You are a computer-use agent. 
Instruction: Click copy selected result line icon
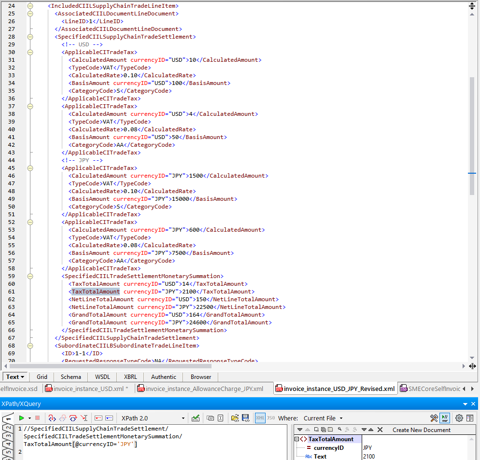click(316, 430)
